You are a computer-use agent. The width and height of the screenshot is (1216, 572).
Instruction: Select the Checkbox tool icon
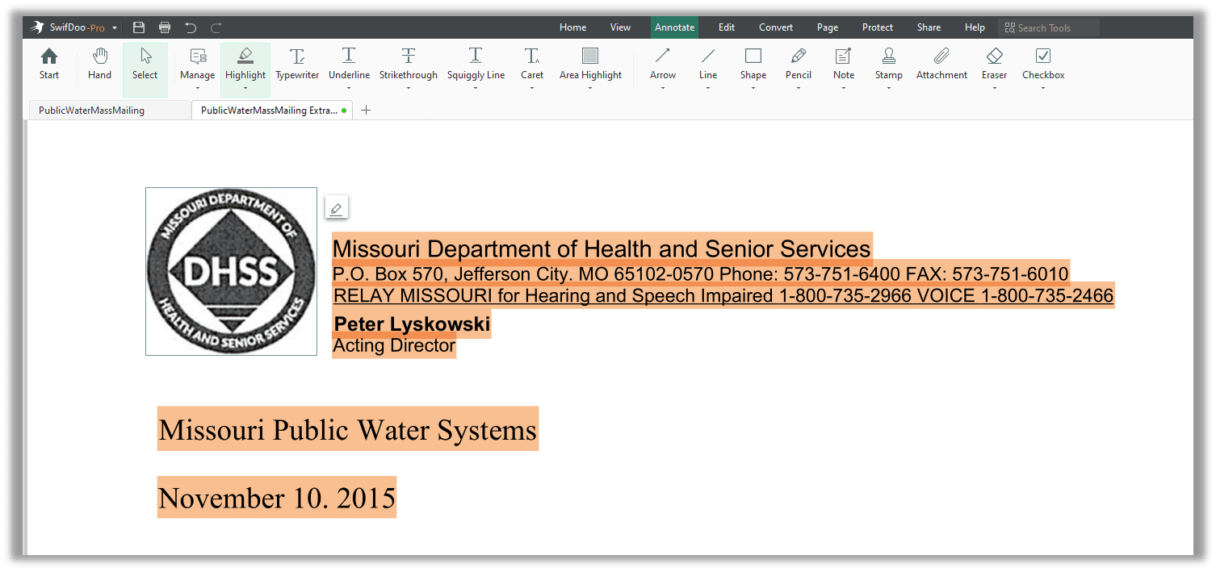[1043, 56]
